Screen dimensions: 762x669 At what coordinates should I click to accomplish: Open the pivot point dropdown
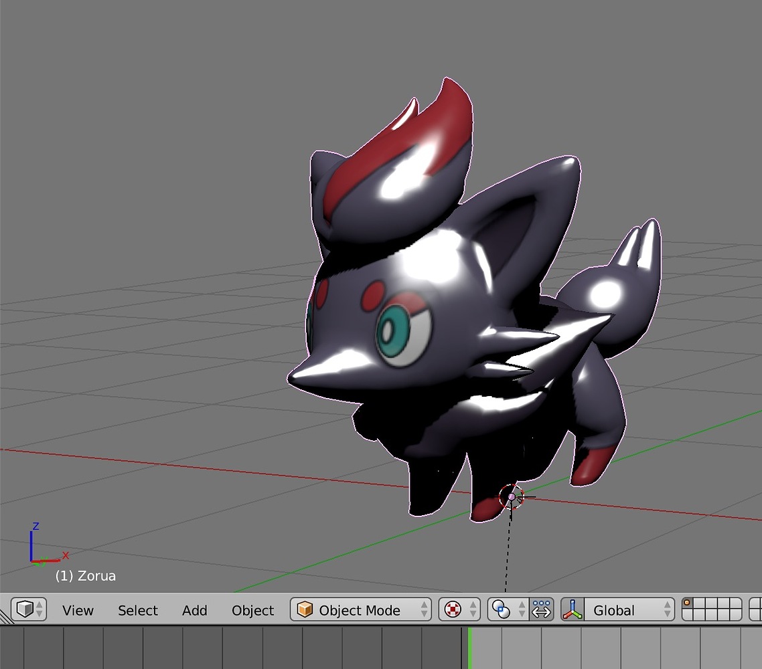(508, 609)
